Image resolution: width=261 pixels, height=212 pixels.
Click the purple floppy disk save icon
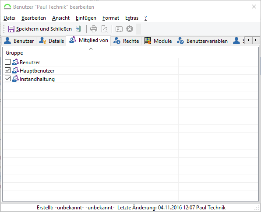pos(11,29)
